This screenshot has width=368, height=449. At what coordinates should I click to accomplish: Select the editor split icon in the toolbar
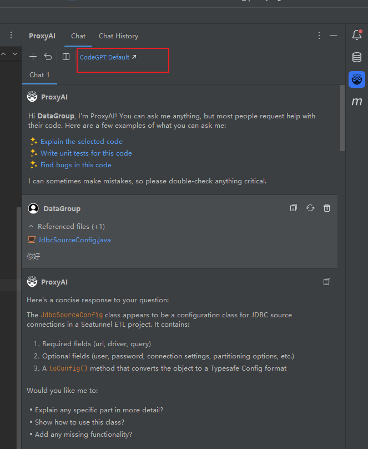66,56
